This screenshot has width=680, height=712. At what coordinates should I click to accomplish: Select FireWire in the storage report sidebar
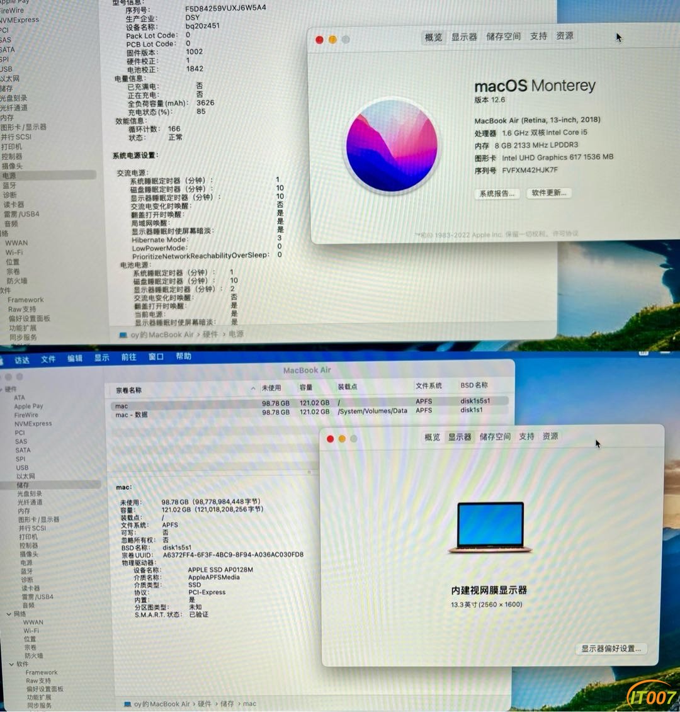(x=26, y=415)
